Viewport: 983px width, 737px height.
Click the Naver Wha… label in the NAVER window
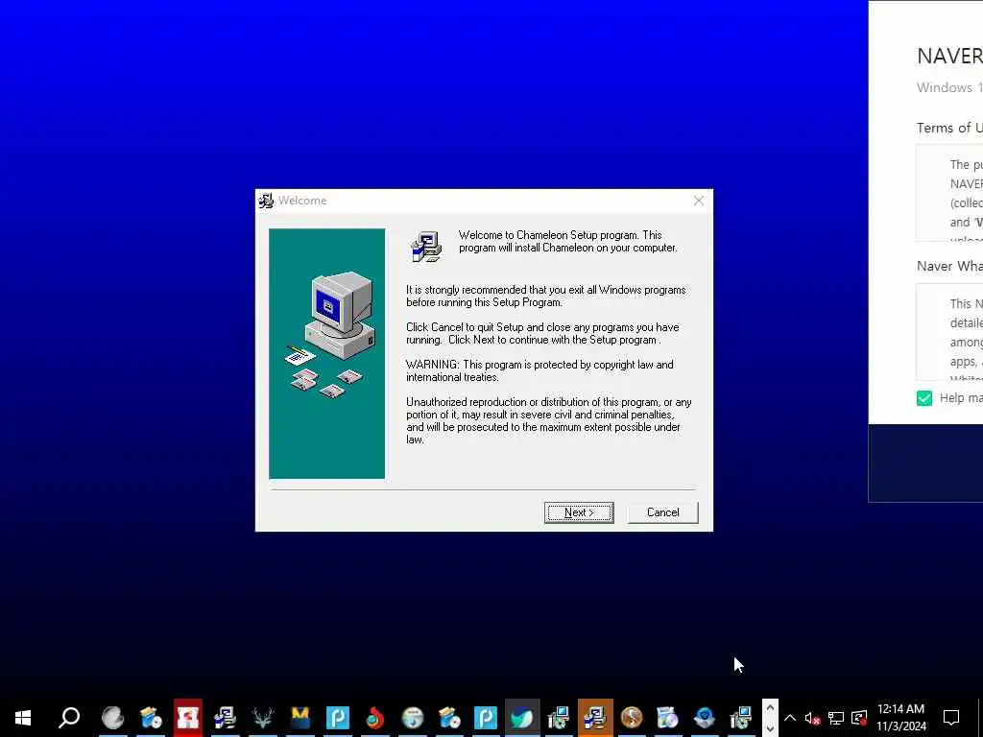click(949, 266)
